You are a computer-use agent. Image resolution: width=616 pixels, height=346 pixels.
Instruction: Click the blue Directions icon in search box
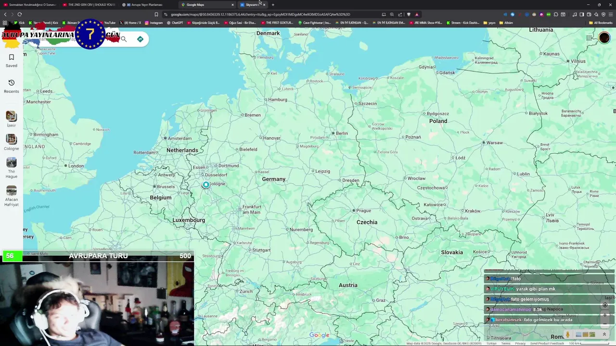140,39
